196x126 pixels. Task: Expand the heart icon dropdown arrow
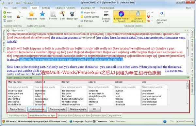tap(152, 17)
